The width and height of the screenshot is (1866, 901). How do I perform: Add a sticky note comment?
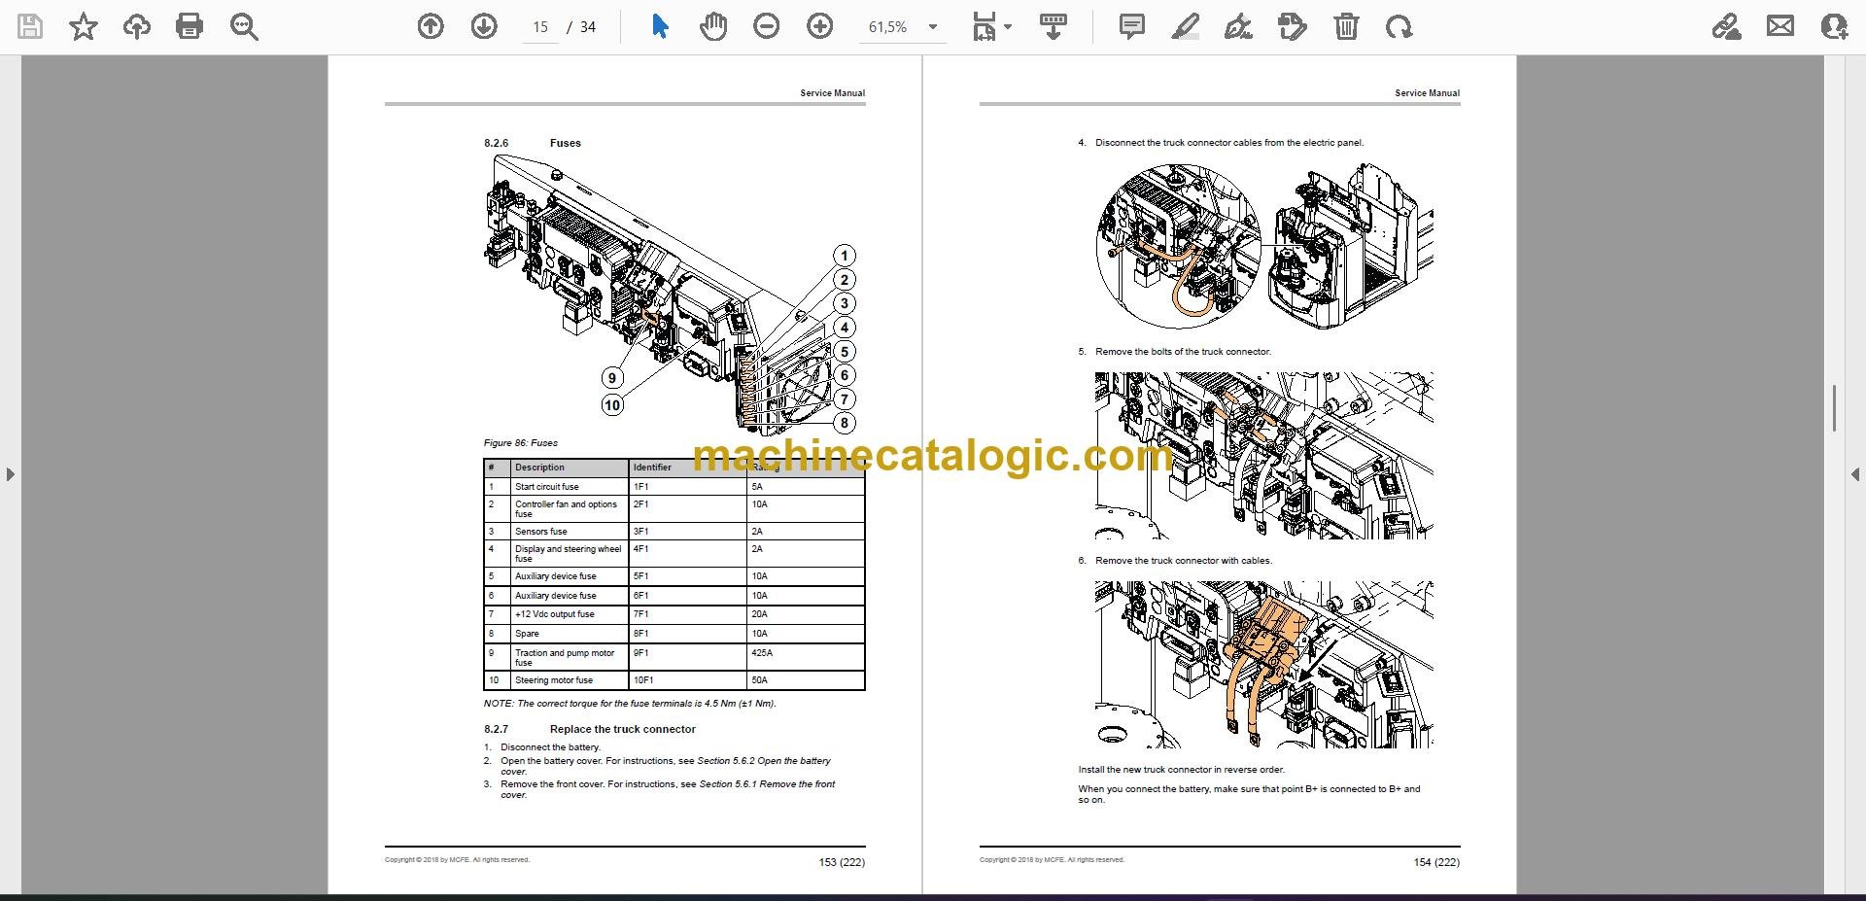[x=1132, y=26]
